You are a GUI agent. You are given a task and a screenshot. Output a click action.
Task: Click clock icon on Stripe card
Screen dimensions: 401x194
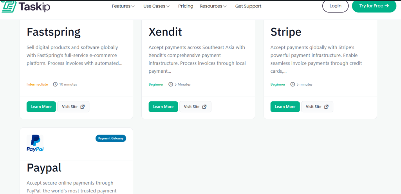pyautogui.click(x=293, y=84)
